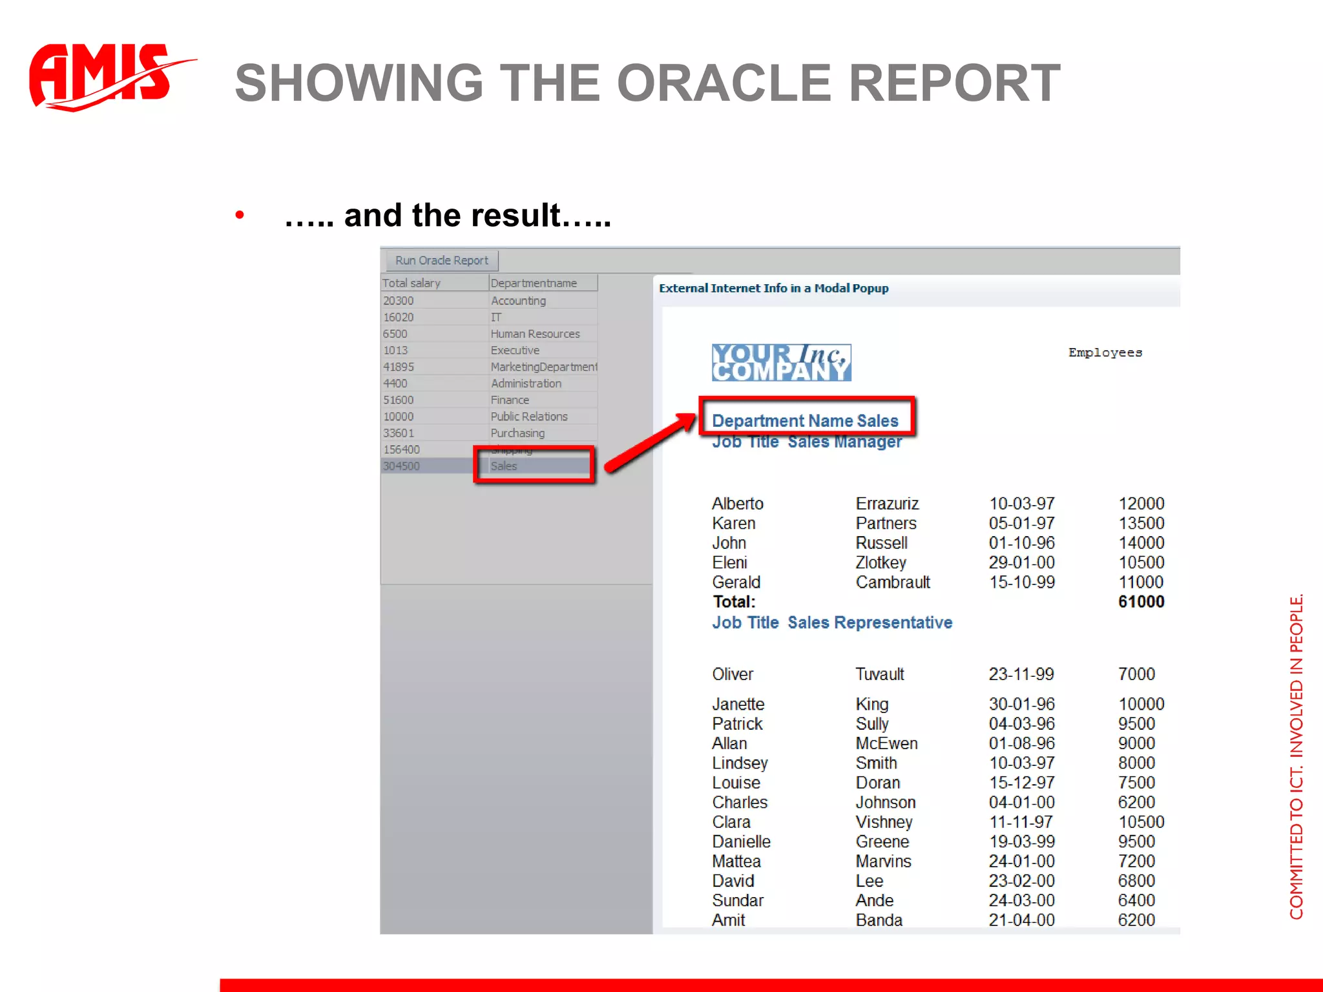Click employee first name Alberto
The width and height of the screenshot is (1323, 992).
(x=738, y=504)
